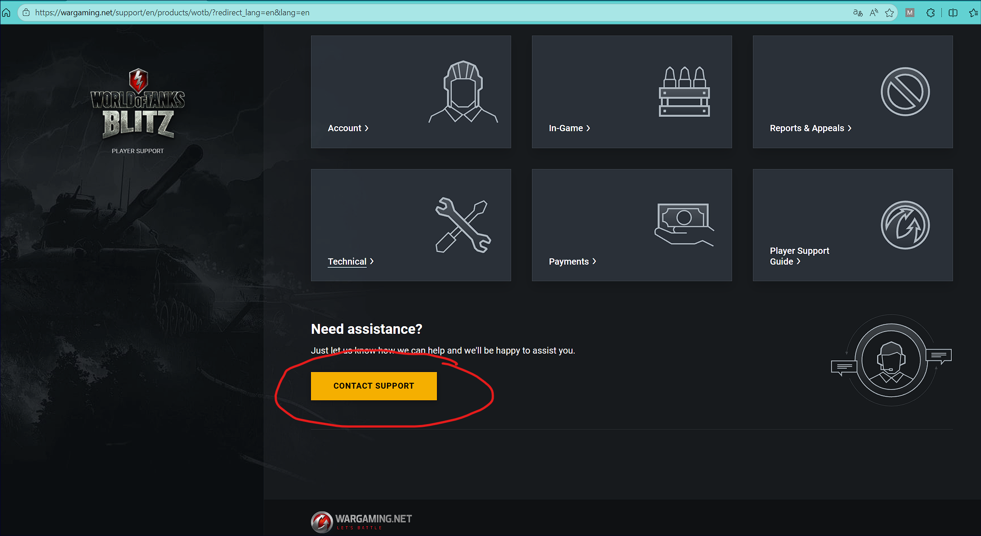This screenshot has height=536, width=981.
Task: Activate the read aloud icon
Action: point(874,13)
